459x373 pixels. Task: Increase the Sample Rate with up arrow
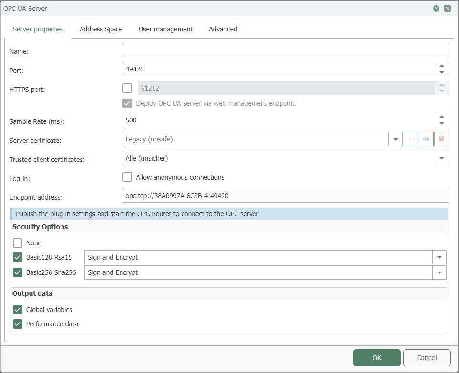442,117
